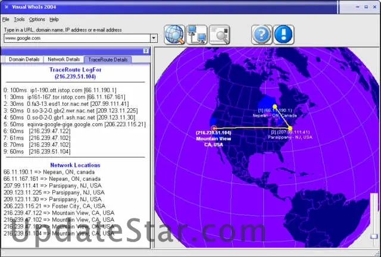
Task: Click the globe WhoIs lookup icon
Action: pyautogui.click(x=174, y=35)
